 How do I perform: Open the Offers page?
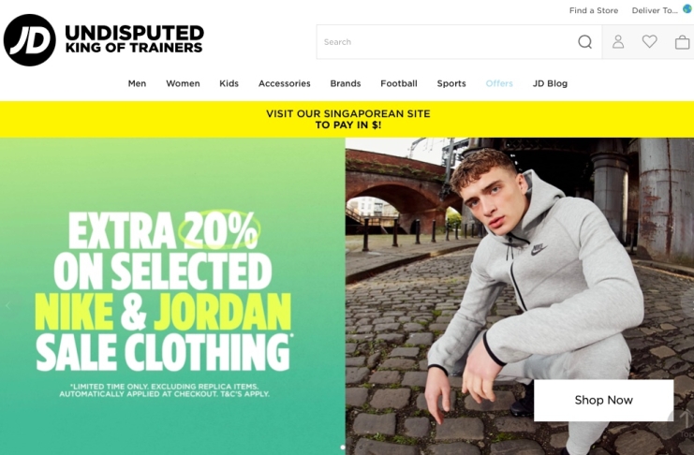tap(499, 83)
